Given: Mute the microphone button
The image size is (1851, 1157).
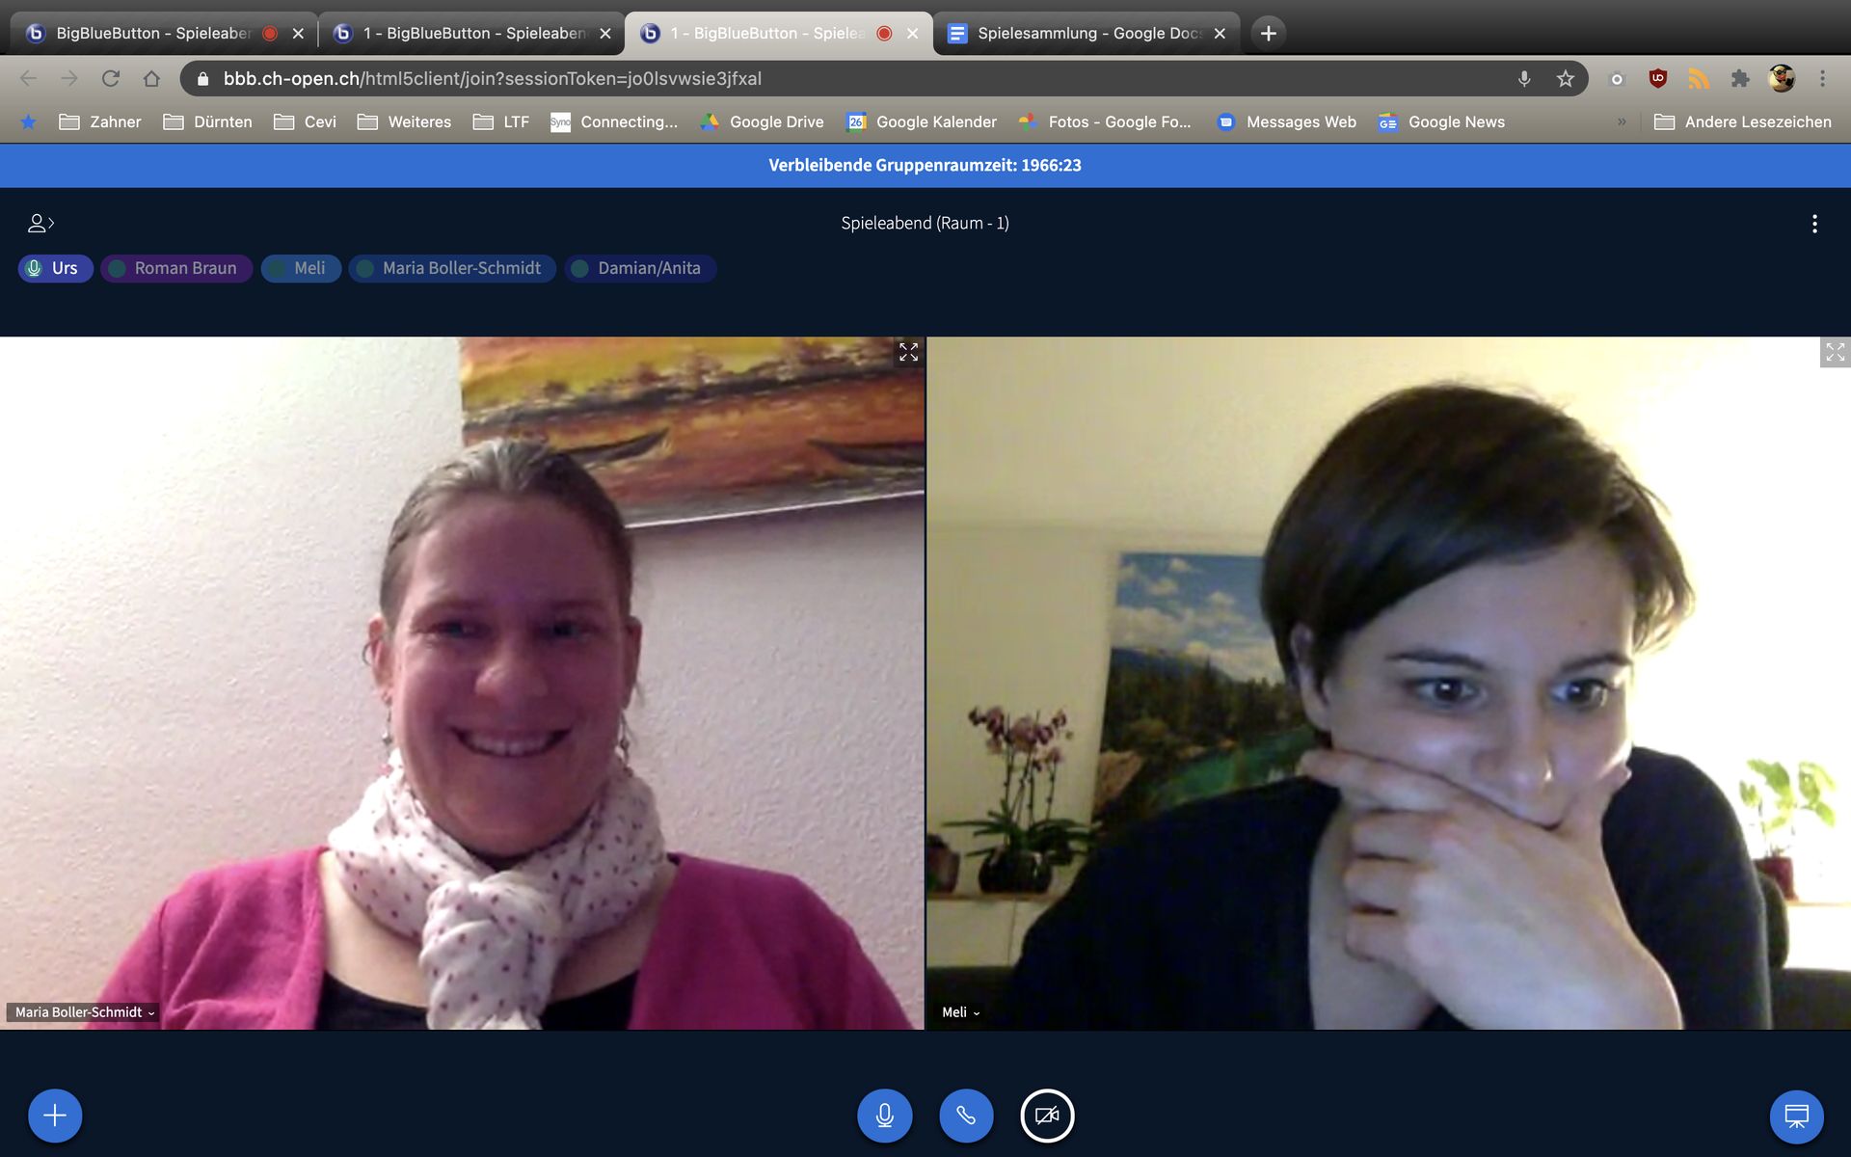Looking at the screenshot, I should pyautogui.click(x=884, y=1116).
